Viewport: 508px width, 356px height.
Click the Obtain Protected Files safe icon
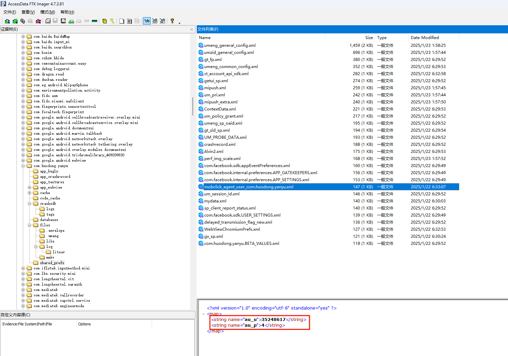click(105, 21)
